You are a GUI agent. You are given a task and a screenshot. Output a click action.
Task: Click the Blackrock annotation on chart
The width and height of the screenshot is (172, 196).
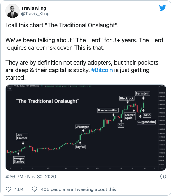point(127,98)
